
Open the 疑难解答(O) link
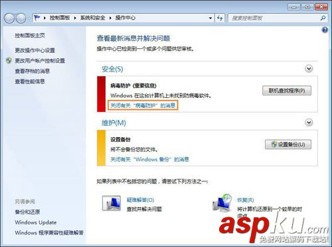(140, 200)
